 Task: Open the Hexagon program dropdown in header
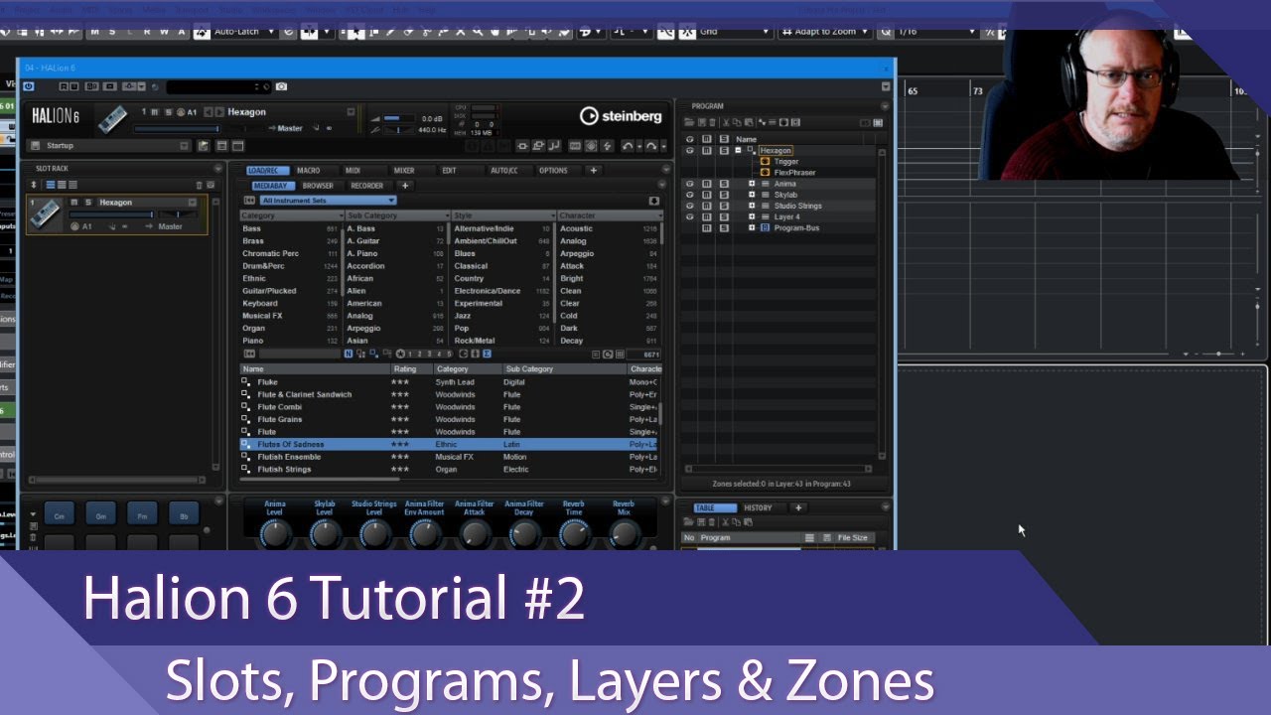351,112
